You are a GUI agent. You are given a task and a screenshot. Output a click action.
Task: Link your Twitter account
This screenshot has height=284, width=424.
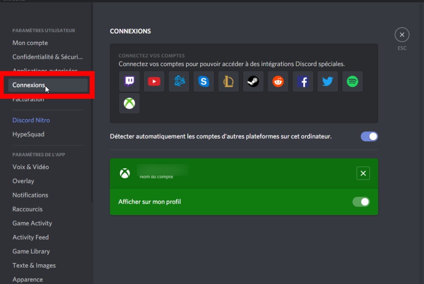tap(328, 82)
